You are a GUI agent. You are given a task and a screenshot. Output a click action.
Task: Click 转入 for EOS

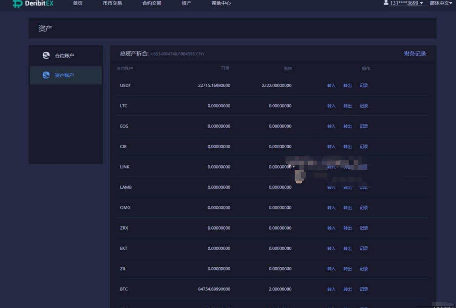click(331, 126)
